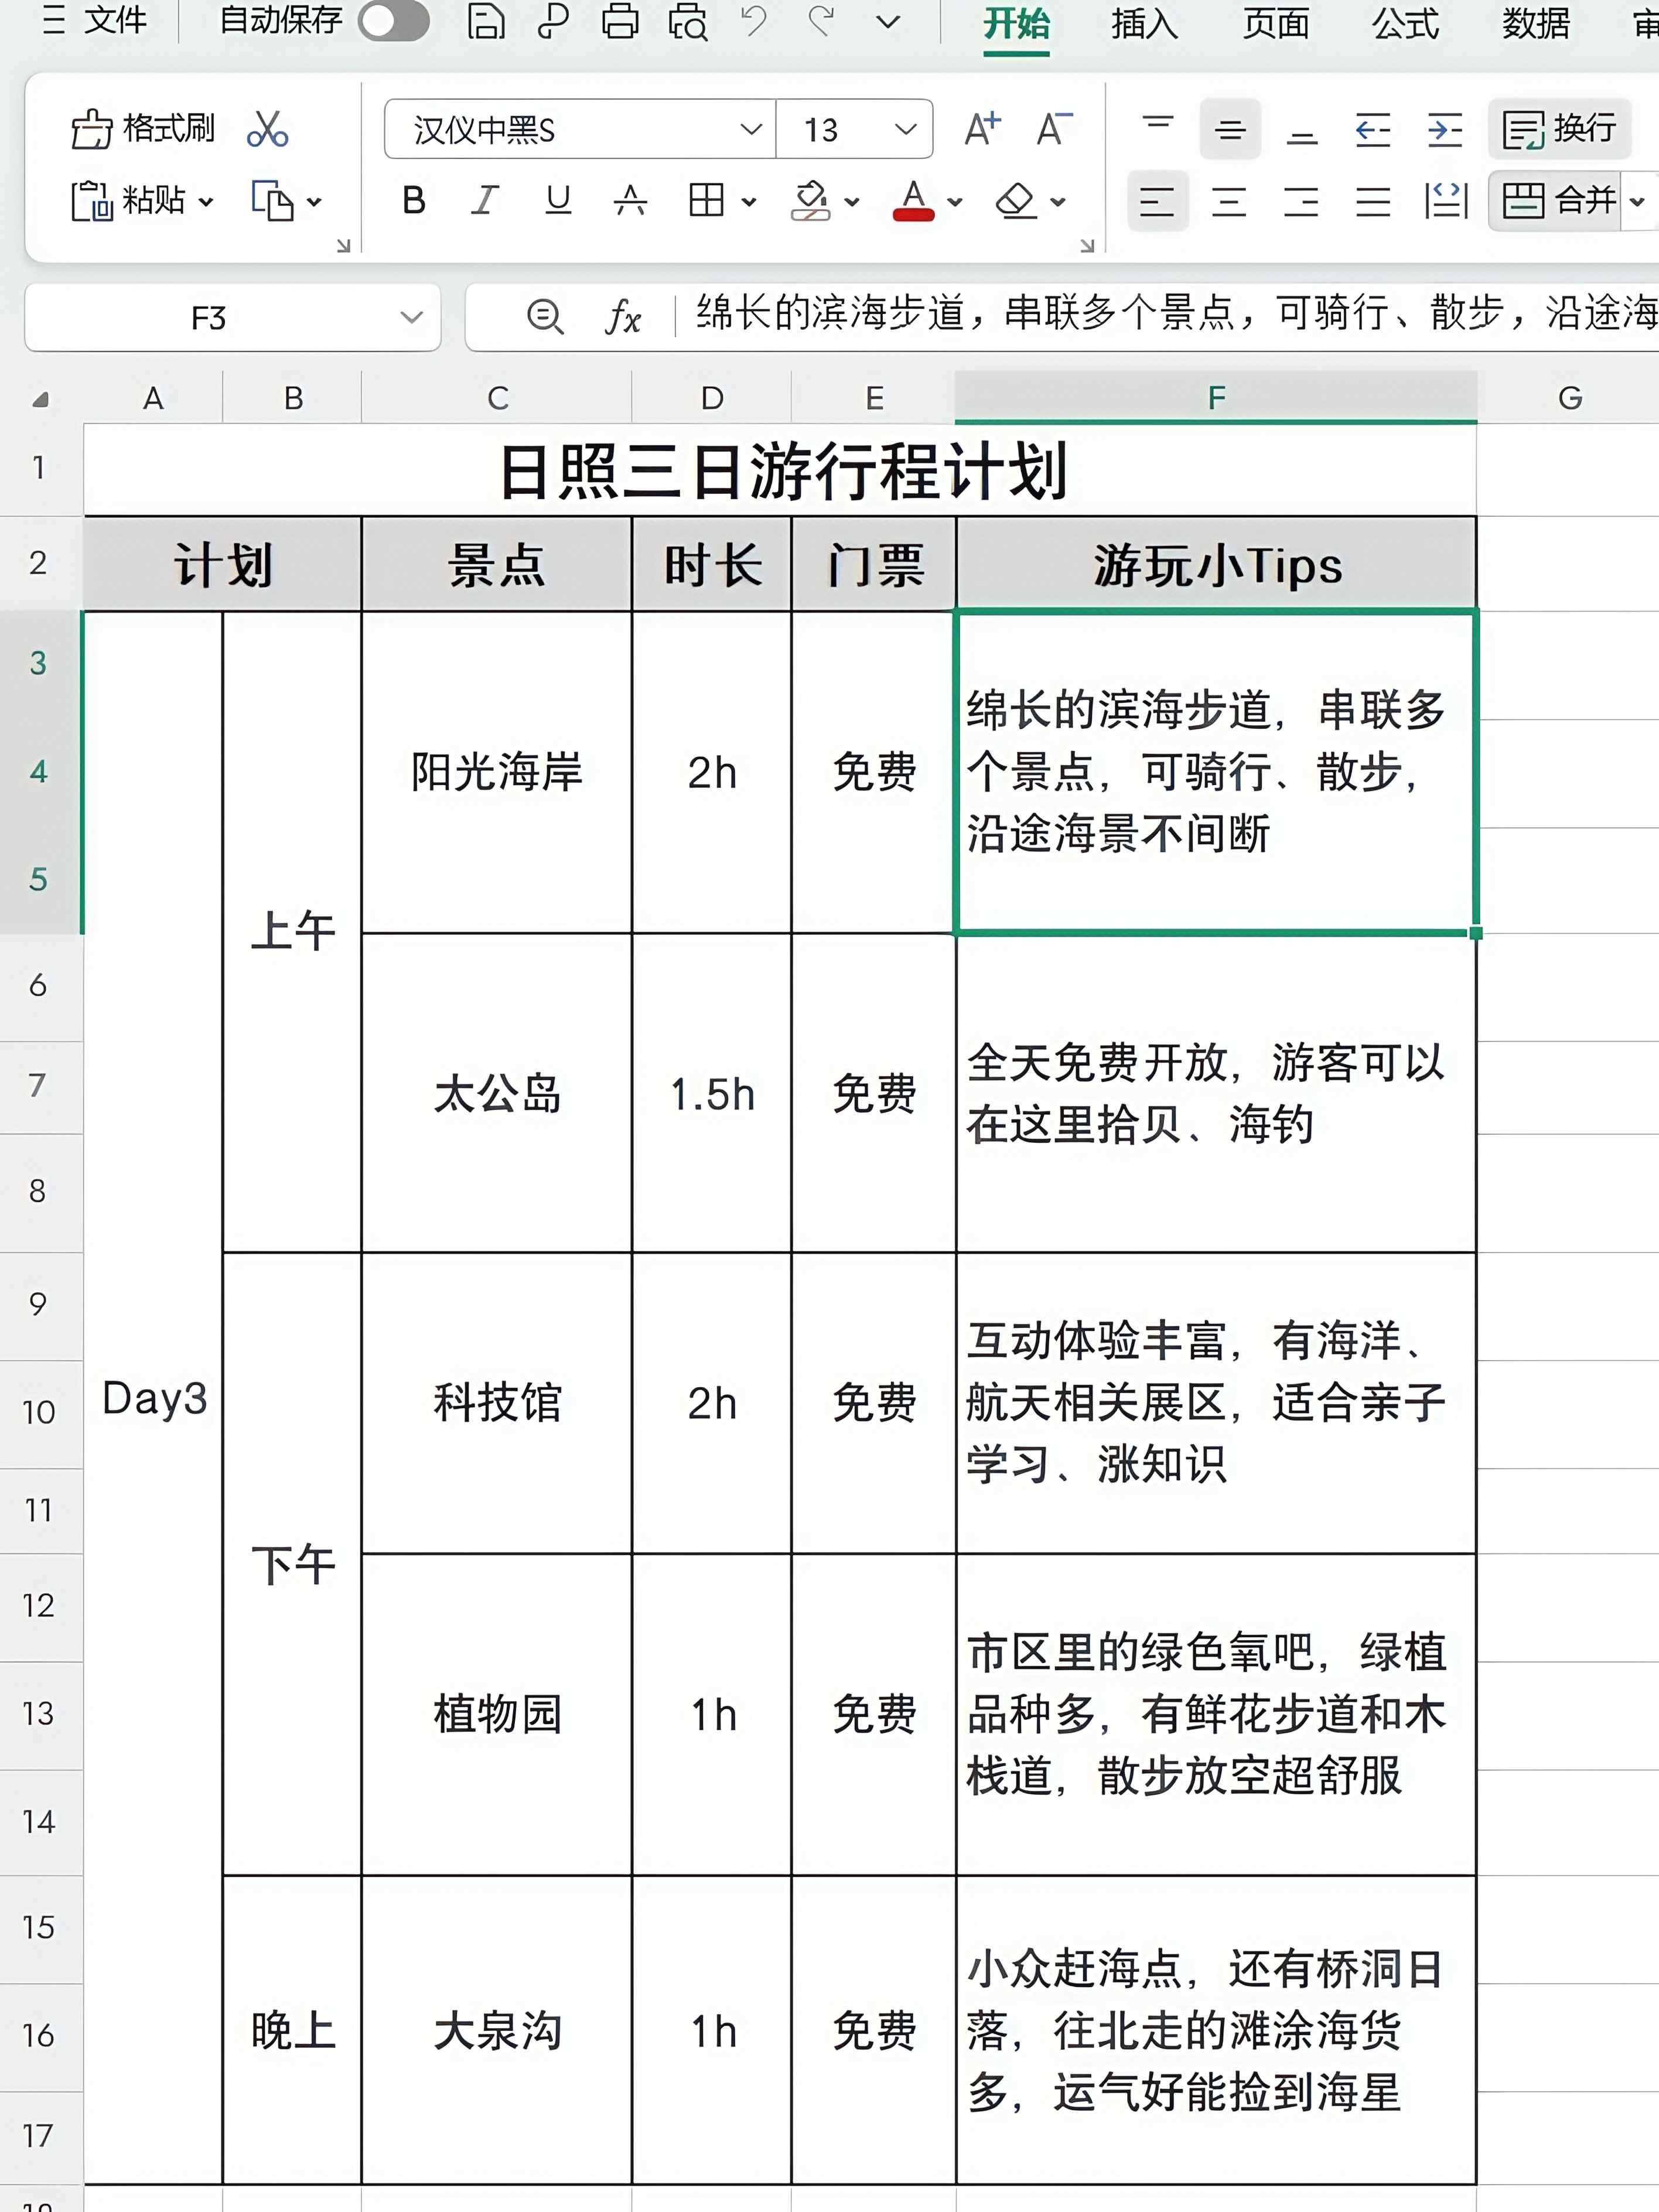This screenshot has width=1659, height=2212.
Task: Click the undo arrow icon
Action: pyautogui.click(x=754, y=21)
